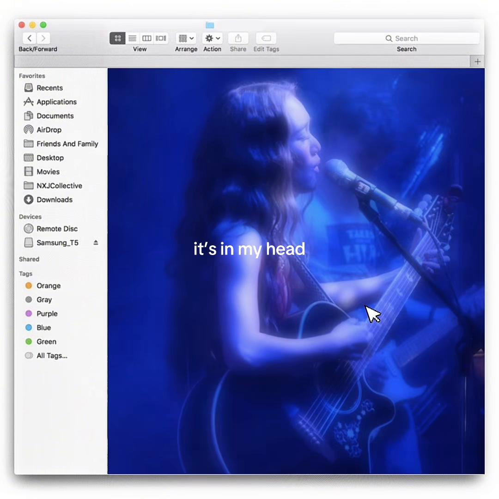Add a new tab with plus button
Image resolution: width=499 pixels, height=499 pixels.
477,61
